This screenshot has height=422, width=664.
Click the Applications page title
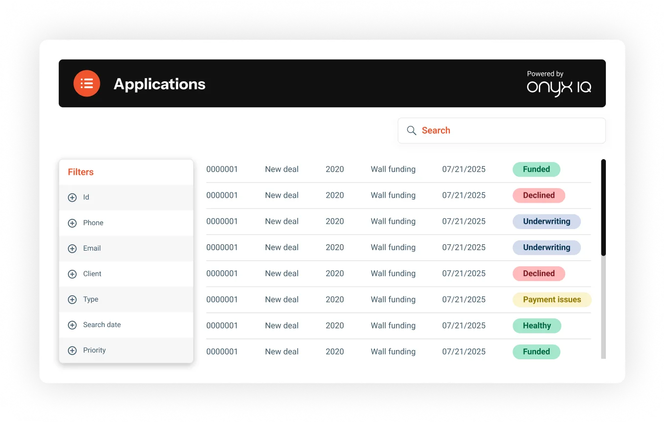159,84
